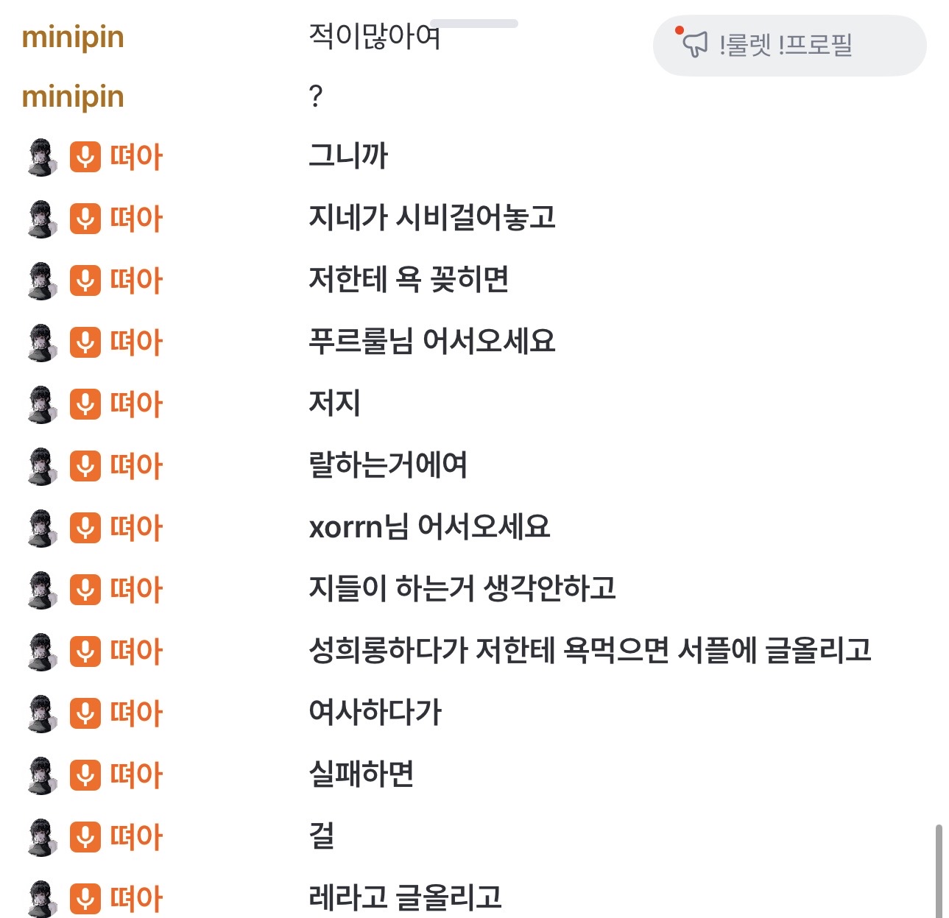Select the avatar next to "지들이 하는거 생각안하고"
The height and width of the screenshot is (918, 949).
[x=42, y=590]
